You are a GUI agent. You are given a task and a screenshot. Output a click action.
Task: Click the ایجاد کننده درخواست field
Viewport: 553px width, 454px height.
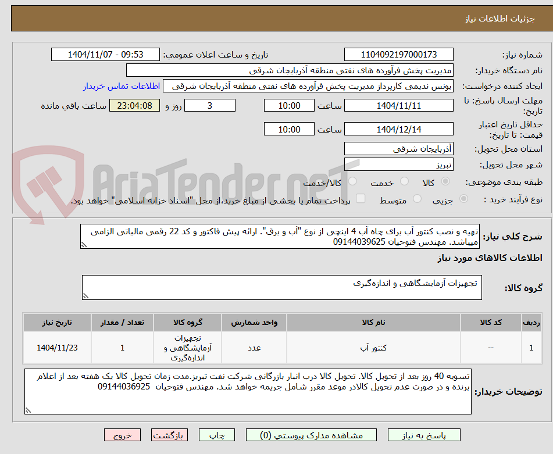click(308, 86)
